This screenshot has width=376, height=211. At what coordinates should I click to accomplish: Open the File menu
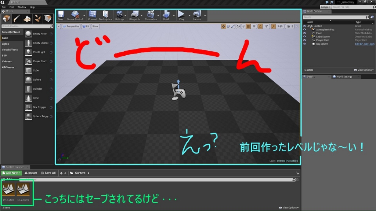point(4,7)
